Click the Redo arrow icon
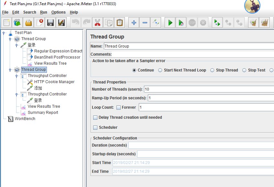The height and width of the screenshot is (187, 274). click(86, 23)
